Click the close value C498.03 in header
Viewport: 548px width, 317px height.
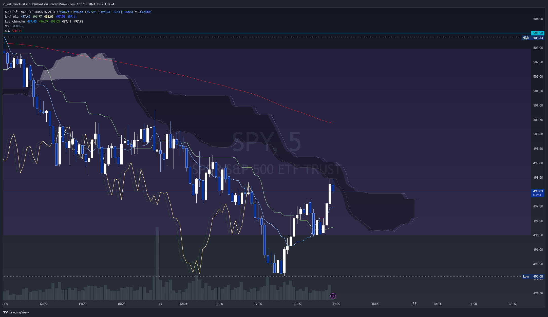[104, 12]
